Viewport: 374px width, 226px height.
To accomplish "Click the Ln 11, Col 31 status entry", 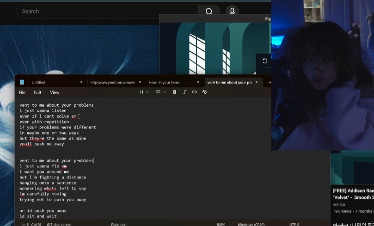I will coord(31,224).
